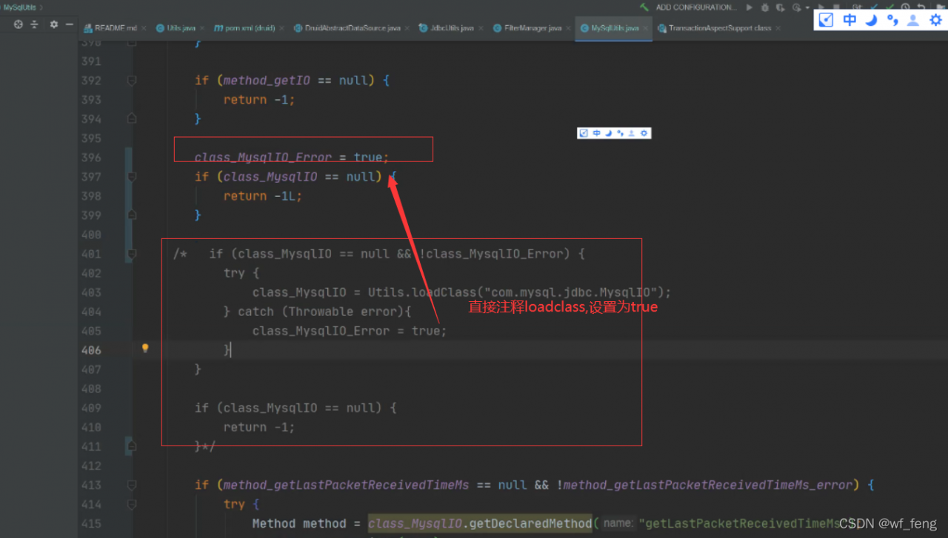Click 'method_getIO' on line 392
This screenshot has width=948, height=538.
pyautogui.click(x=266, y=80)
